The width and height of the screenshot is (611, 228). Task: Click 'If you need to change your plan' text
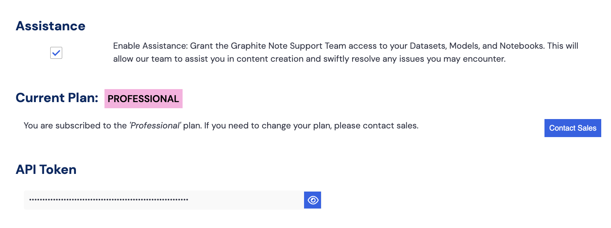pos(268,126)
